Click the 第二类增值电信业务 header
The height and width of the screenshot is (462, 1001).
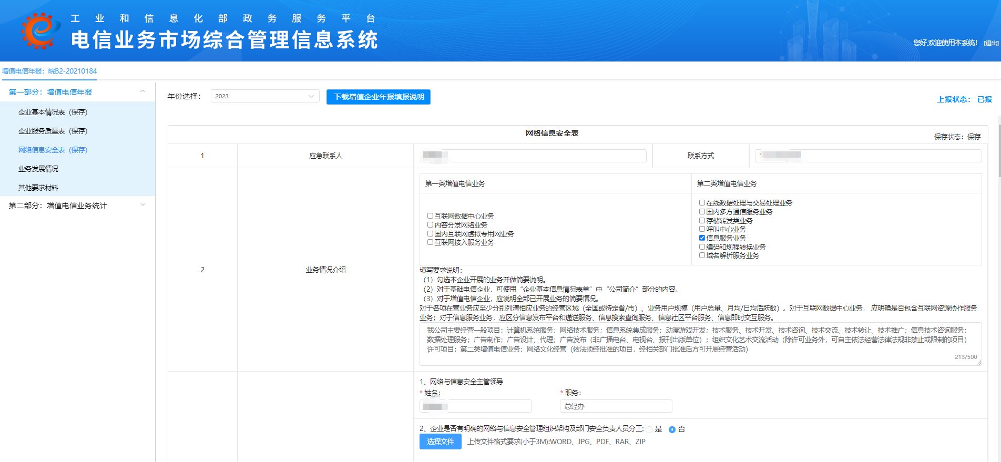click(x=727, y=183)
